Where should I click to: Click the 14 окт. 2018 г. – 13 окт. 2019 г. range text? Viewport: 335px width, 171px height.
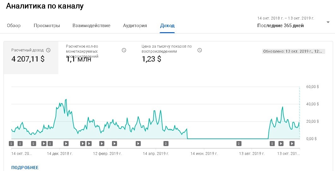pos(286,18)
